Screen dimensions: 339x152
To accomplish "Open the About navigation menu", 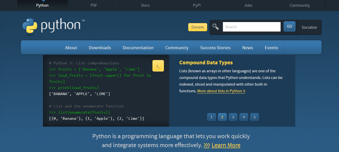I will [71, 48].
